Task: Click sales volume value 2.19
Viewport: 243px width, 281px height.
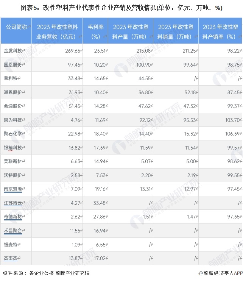Action: pyautogui.click(x=192, y=175)
